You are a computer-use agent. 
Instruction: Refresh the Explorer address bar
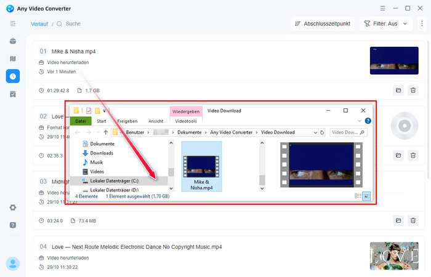[322, 132]
